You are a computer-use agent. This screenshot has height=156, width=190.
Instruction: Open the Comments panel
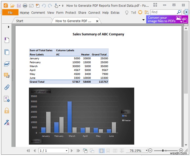[x=7, y=75]
